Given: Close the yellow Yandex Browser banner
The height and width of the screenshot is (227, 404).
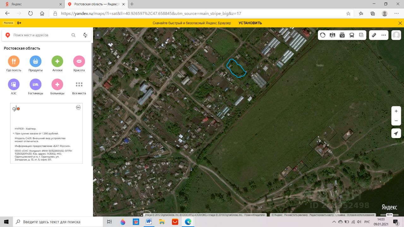Looking at the screenshot, I should [400, 23].
